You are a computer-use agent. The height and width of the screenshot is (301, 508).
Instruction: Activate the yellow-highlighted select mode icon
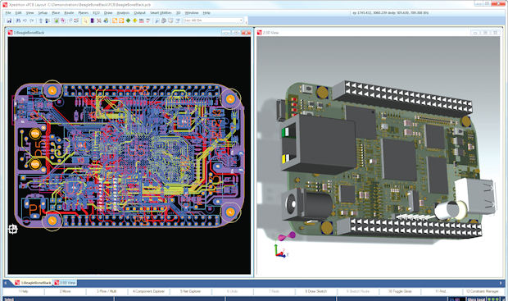(x=85, y=21)
